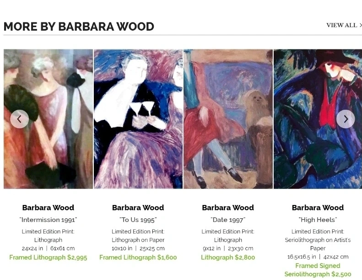Image resolution: width=362 pixels, height=280 pixels.
Task: Click Barbara Wood name above Intermission 1991
Action: (x=48, y=208)
